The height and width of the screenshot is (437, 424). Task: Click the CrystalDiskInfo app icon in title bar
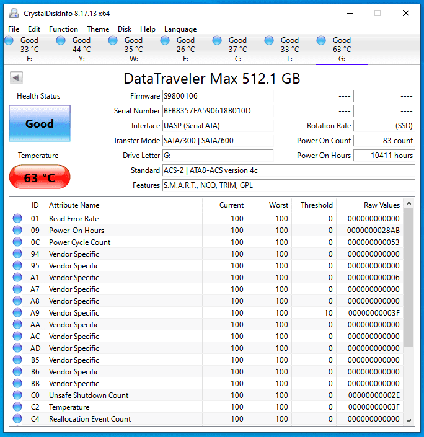(x=14, y=13)
